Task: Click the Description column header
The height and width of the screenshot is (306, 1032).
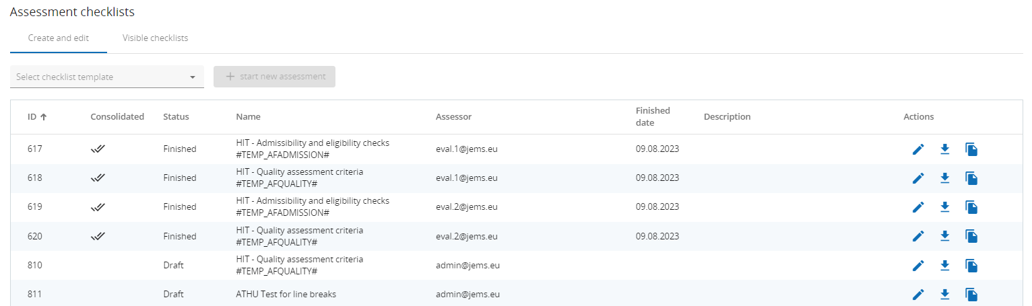Action: (x=727, y=117)
